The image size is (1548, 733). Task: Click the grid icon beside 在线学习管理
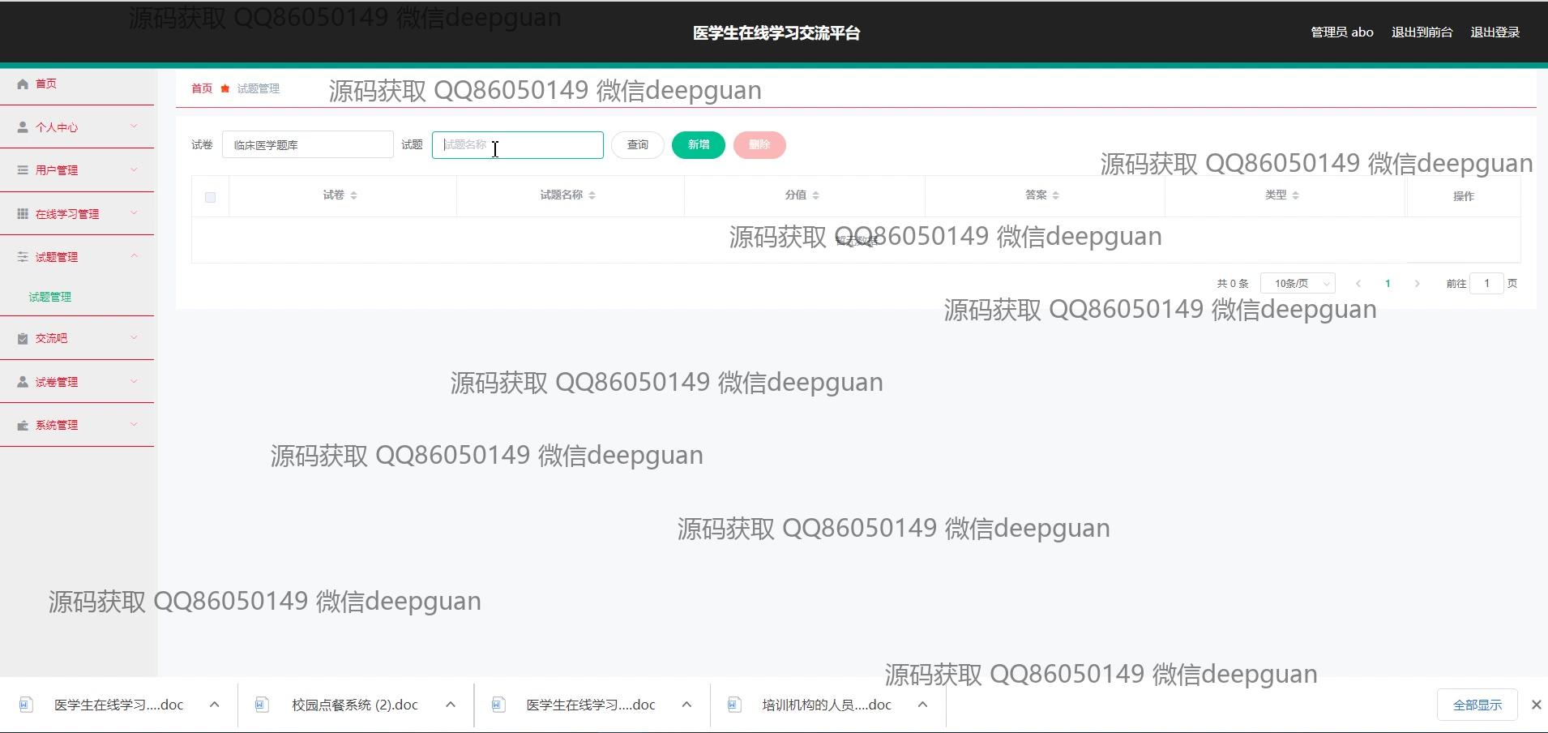coord(23,214)
